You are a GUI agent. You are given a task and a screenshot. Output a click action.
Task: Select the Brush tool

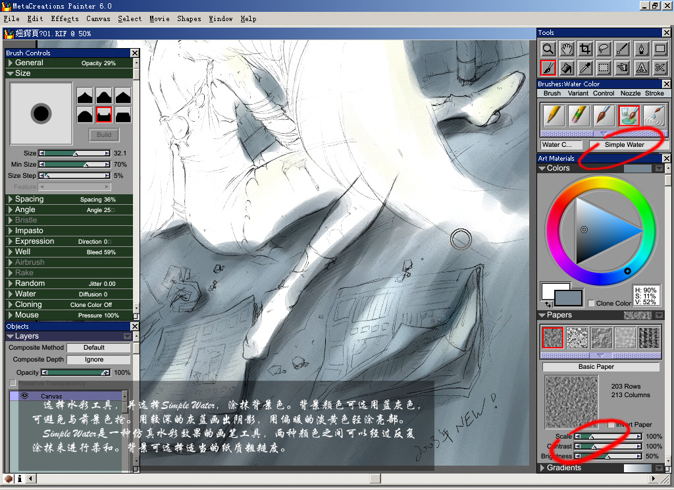coord(548,68)
